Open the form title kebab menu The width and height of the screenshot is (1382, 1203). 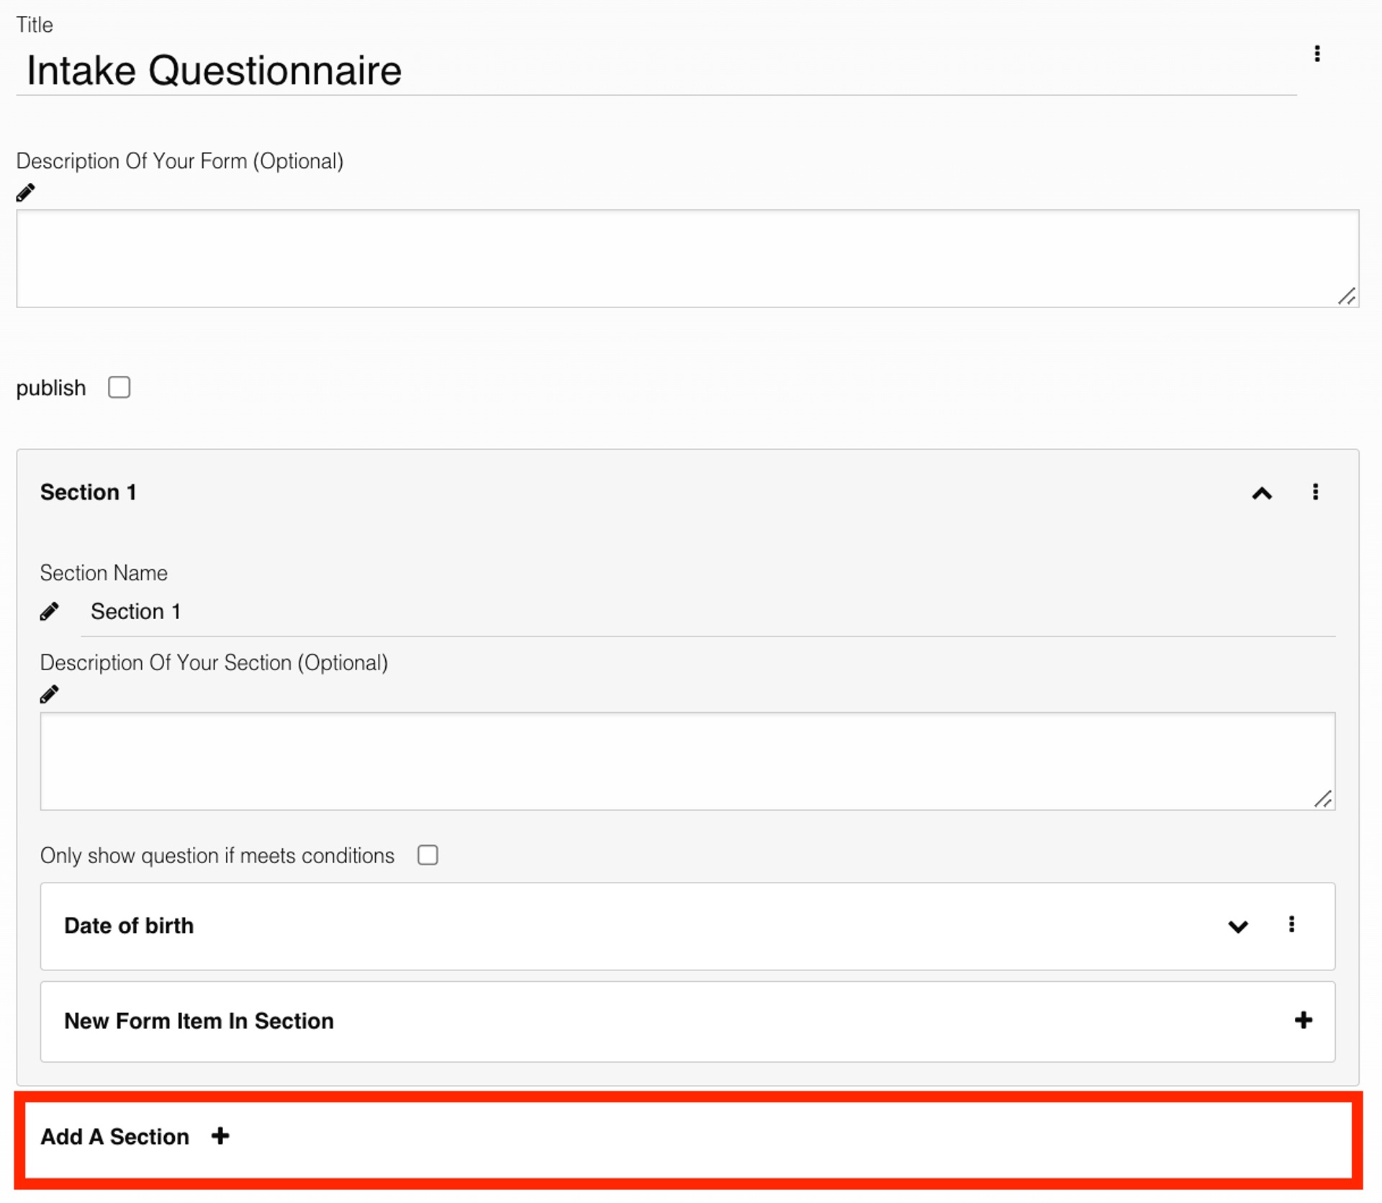tap(1316, 54)
